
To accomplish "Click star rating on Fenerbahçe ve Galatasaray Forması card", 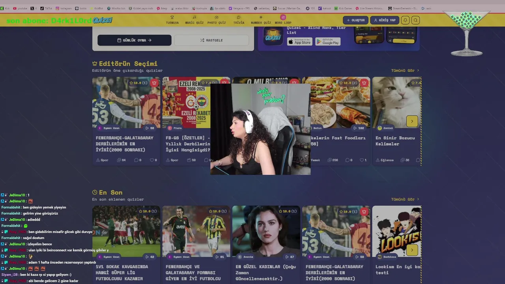I will 218,211.
